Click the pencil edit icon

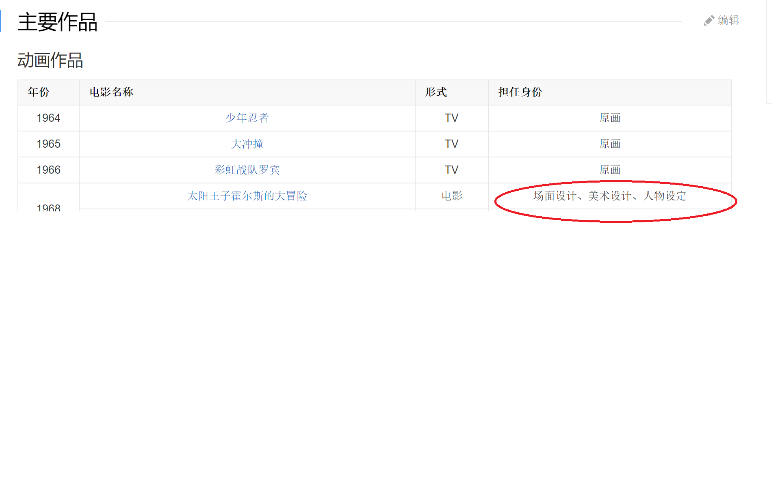709,20
